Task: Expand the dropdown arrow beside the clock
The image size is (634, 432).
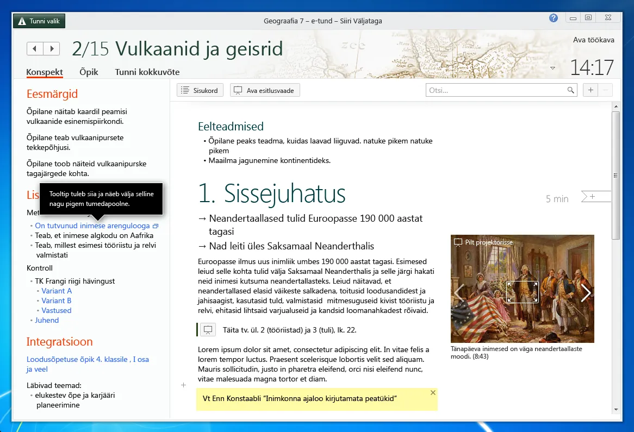Action: pos(553,68)
